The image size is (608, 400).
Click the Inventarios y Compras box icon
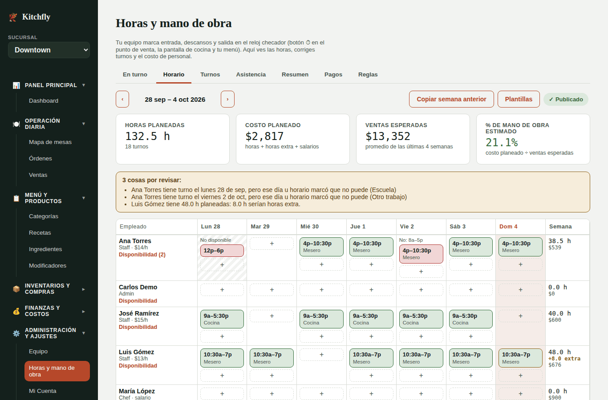coord(16,289)
